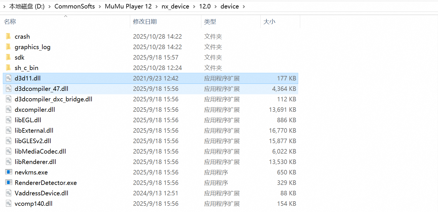Click the crash folder icon

click(8, 36)
